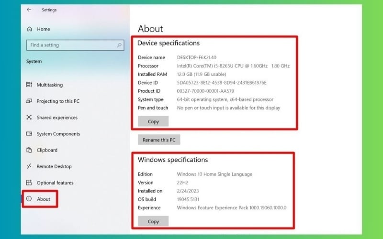Image resolution: width=383 pixels, height=239 pixels.
Task: Click the Edition label
Action: tap(145, 174)
